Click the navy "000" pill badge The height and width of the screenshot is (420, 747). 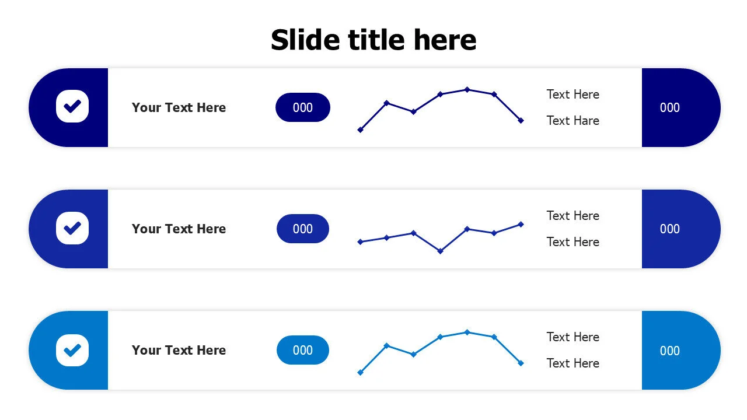[303, 107]
